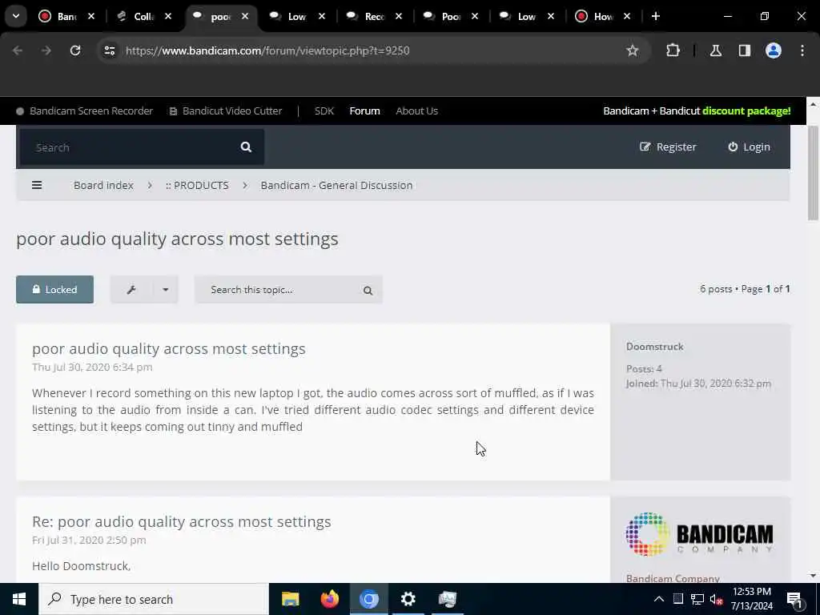Image resolution: width=820 pixels, height=615 pixels.
Task: Go back to the previous page
Action: [x=18, y=50]
